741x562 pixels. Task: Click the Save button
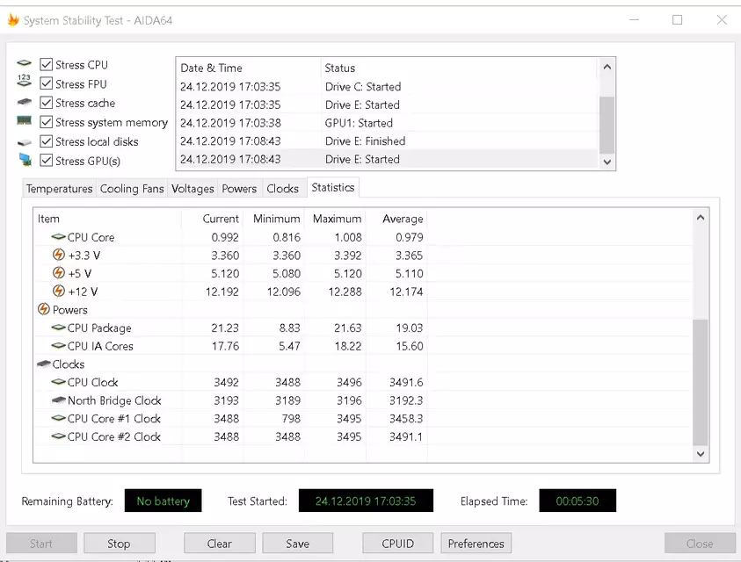298,543
